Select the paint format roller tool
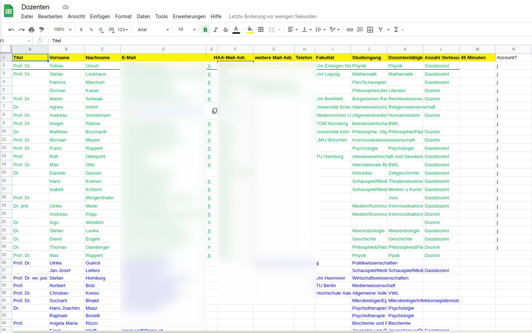The image size is (532, 333). [x=42, y=30]
